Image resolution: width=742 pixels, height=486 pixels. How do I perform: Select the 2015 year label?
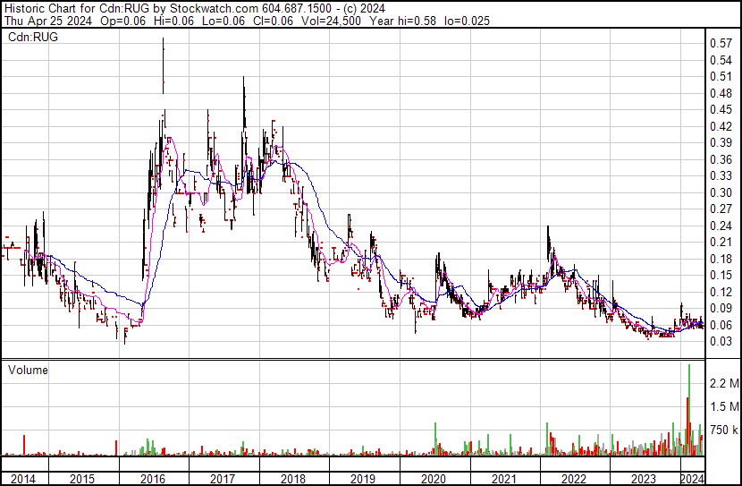82,479
